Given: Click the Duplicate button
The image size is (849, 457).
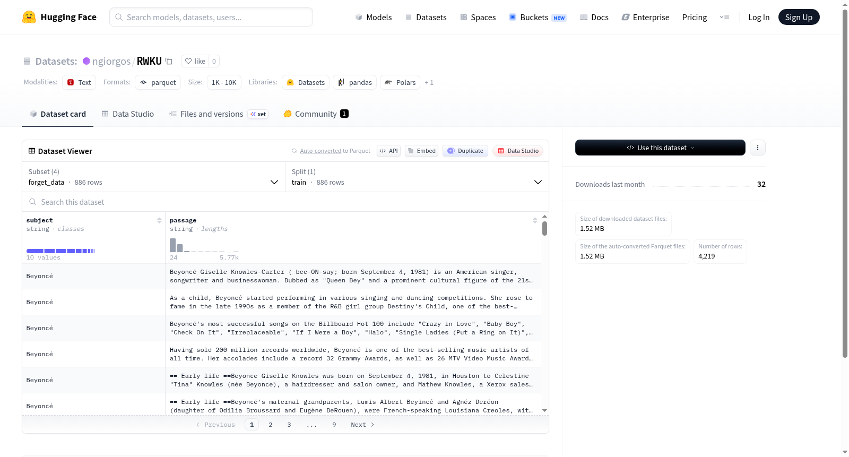Looking at the screenshot, I should pyautogui.click(x=465, y=151).
